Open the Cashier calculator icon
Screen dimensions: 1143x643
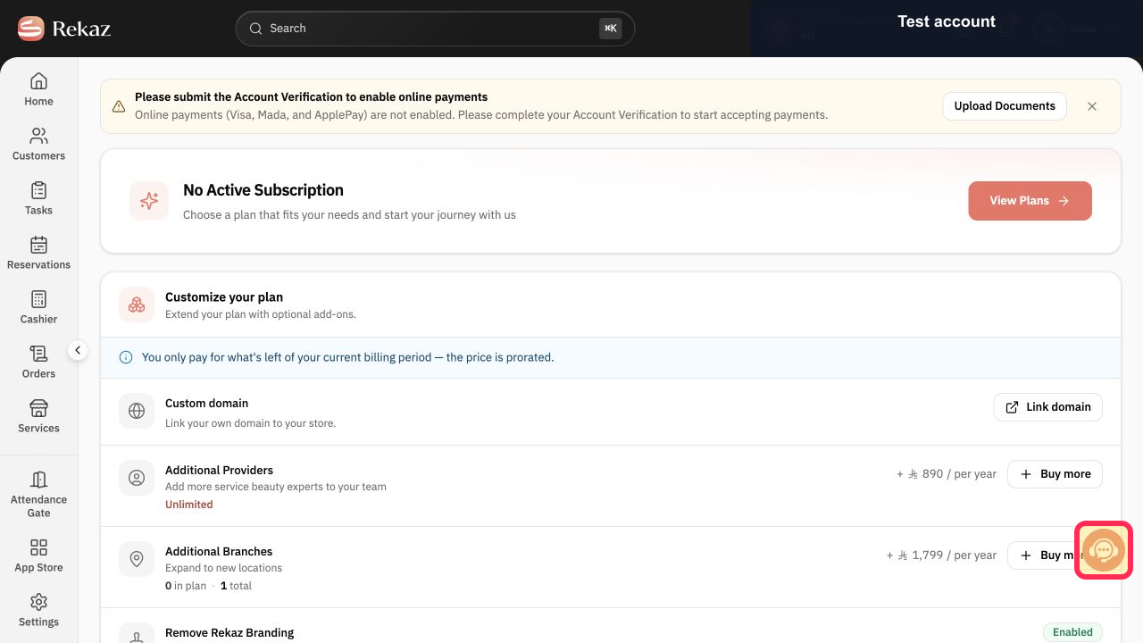point(38,299)
